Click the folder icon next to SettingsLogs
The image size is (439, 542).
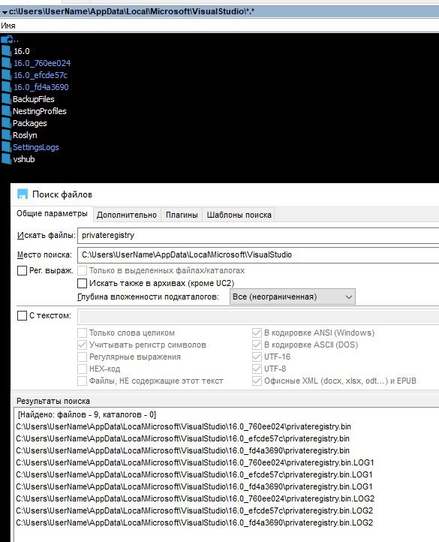pos(6,147)
